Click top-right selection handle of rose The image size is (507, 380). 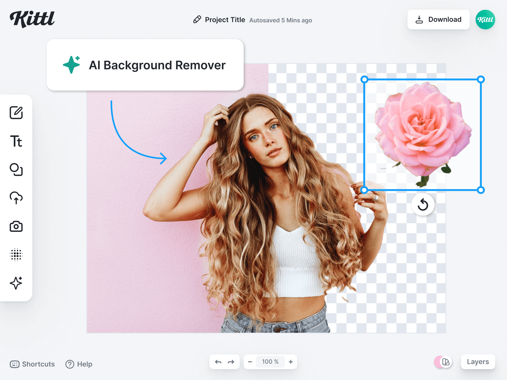click(x=481, y=80)
